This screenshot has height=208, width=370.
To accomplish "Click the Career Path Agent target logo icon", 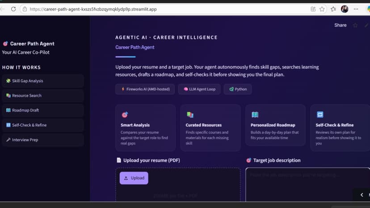I will pyautogui.click(x=5, y=44).
